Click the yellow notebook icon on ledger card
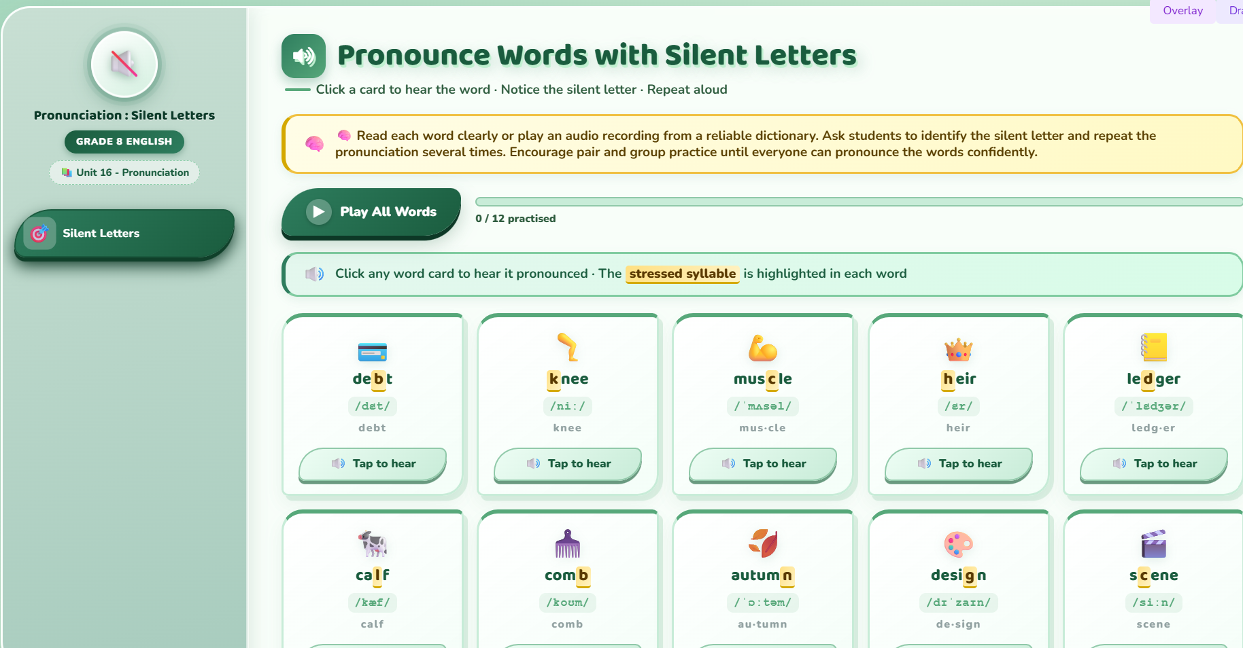This screenshot has height=648, width=1243. (1153, 347)
